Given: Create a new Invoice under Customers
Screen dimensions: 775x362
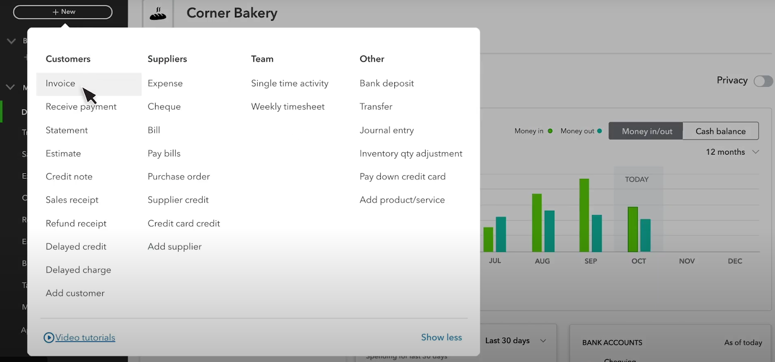Looking at the screenshot, I should point(60,83).
